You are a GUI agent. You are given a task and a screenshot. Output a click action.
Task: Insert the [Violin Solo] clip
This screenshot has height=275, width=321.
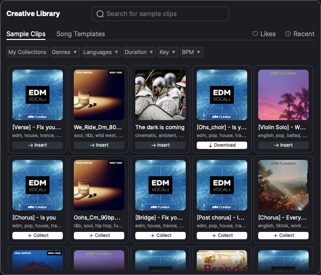pyautogui.click(x=283, y=145)
